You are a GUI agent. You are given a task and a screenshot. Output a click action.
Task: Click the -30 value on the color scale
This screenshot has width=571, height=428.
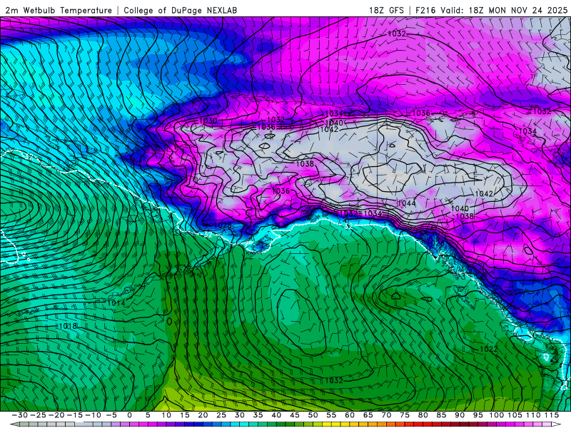[x=20, y=415]
